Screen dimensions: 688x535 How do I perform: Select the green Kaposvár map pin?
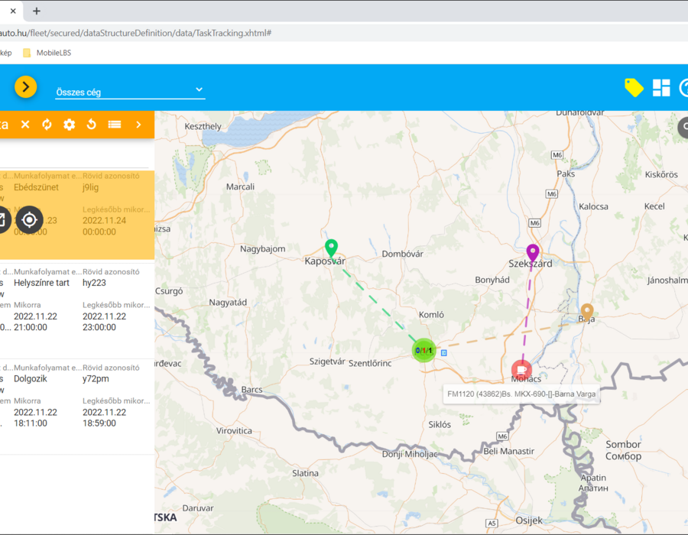331,248
